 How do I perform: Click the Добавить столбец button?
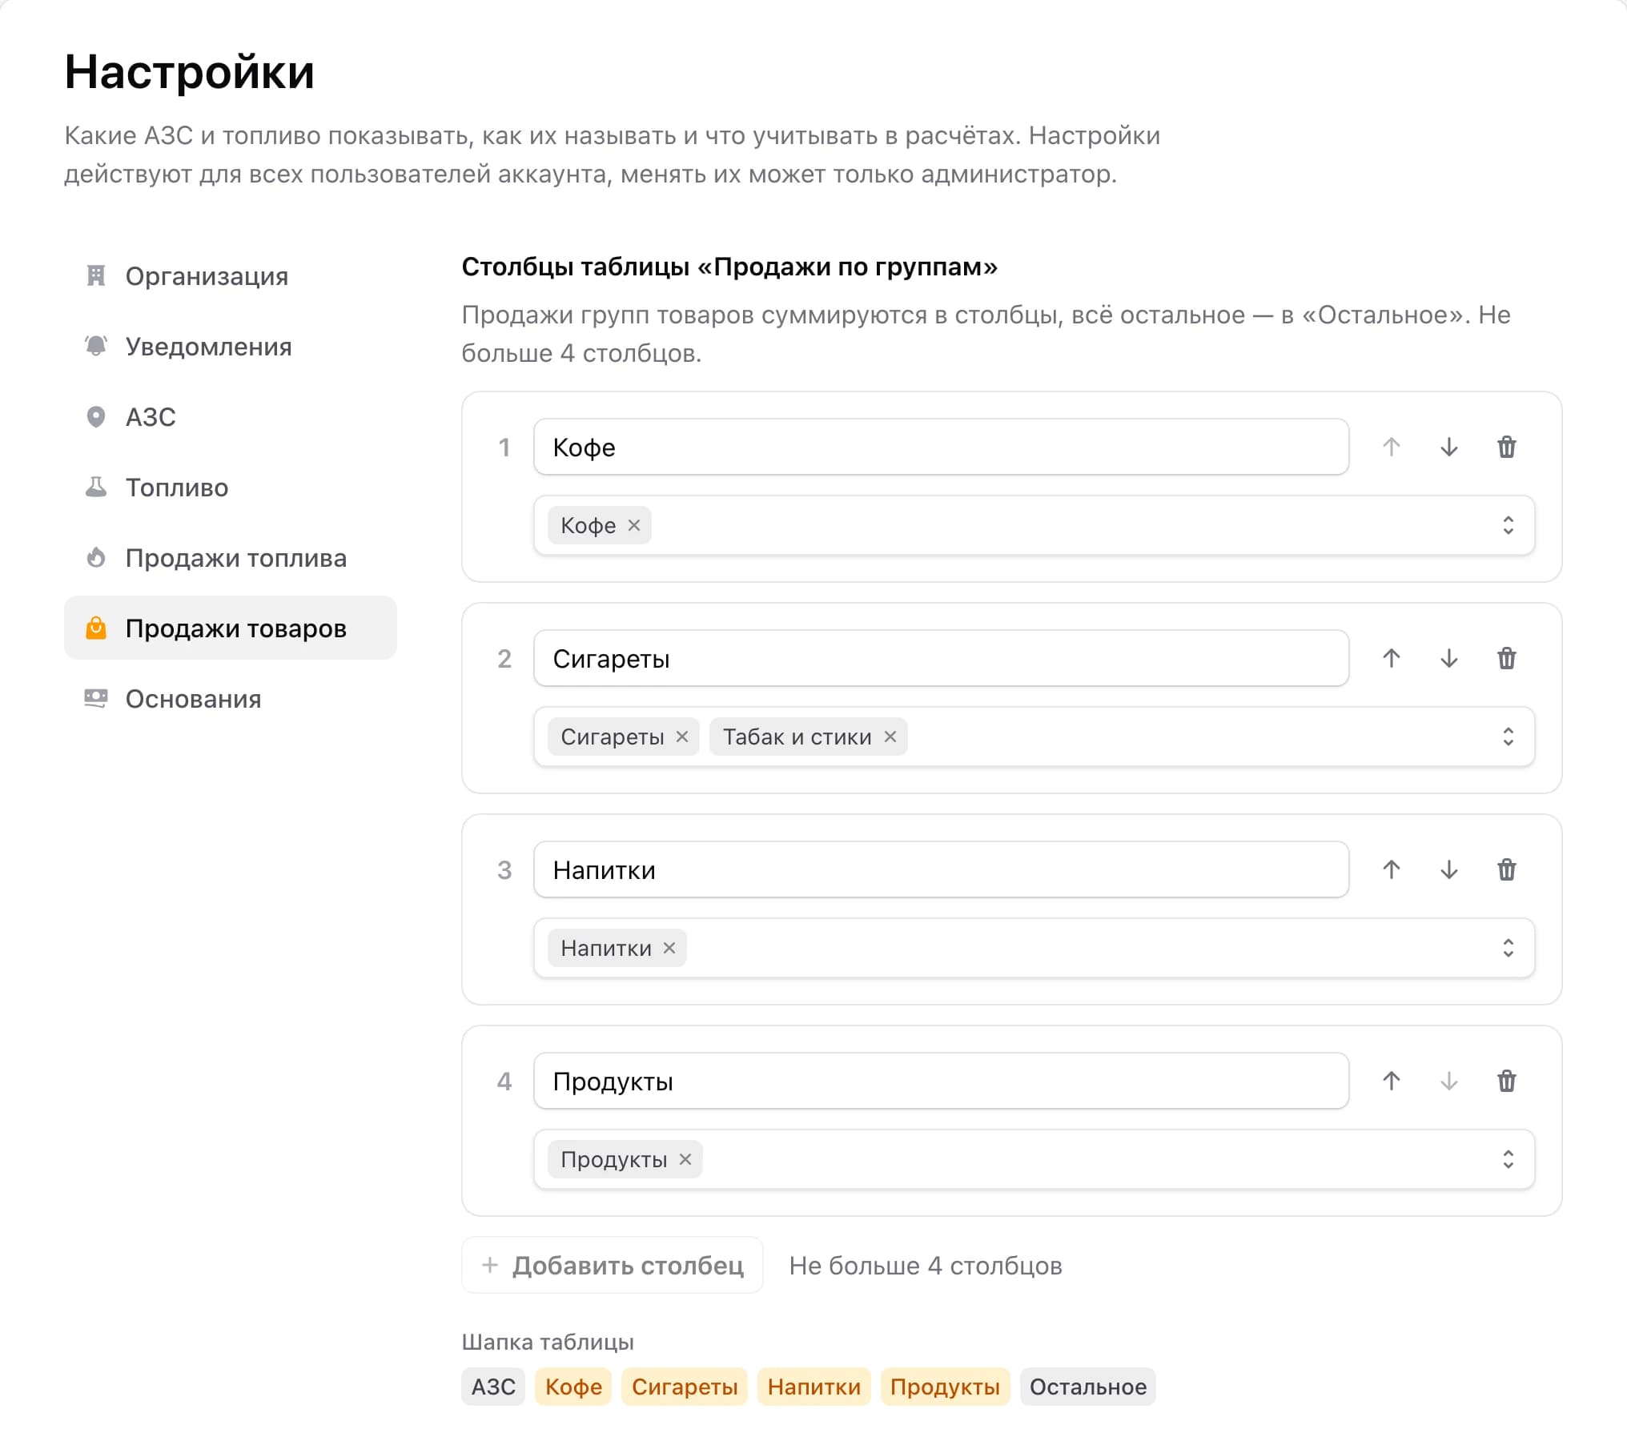613,1265
